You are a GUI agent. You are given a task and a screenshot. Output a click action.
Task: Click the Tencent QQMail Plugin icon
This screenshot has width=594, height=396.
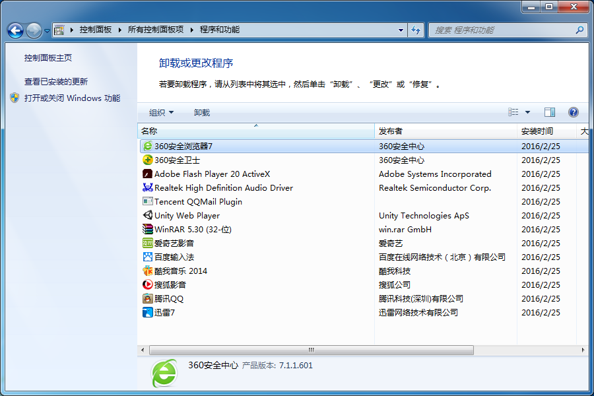coord(148,201)
